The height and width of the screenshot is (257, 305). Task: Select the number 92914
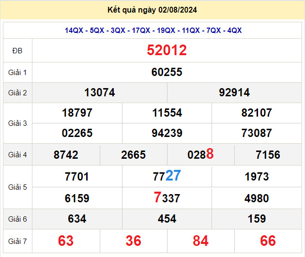(234, 92)
